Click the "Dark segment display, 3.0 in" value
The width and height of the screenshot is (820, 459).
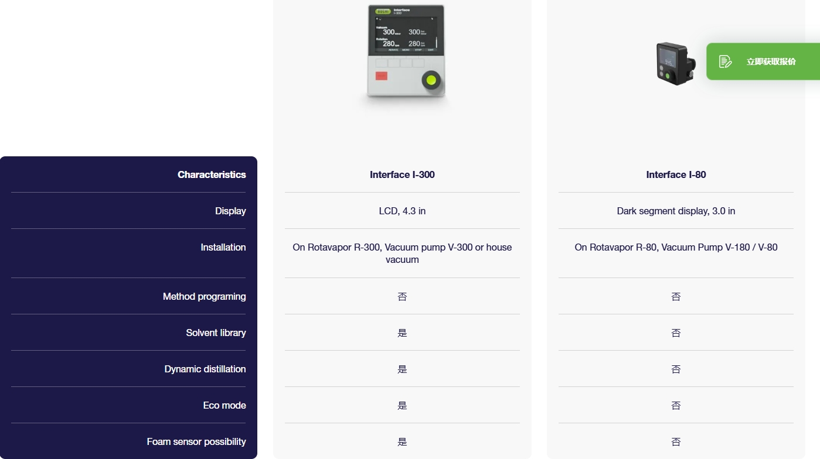click(x=676, y=211)
